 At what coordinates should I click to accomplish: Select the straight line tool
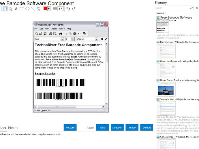click(x=33, y=9)
